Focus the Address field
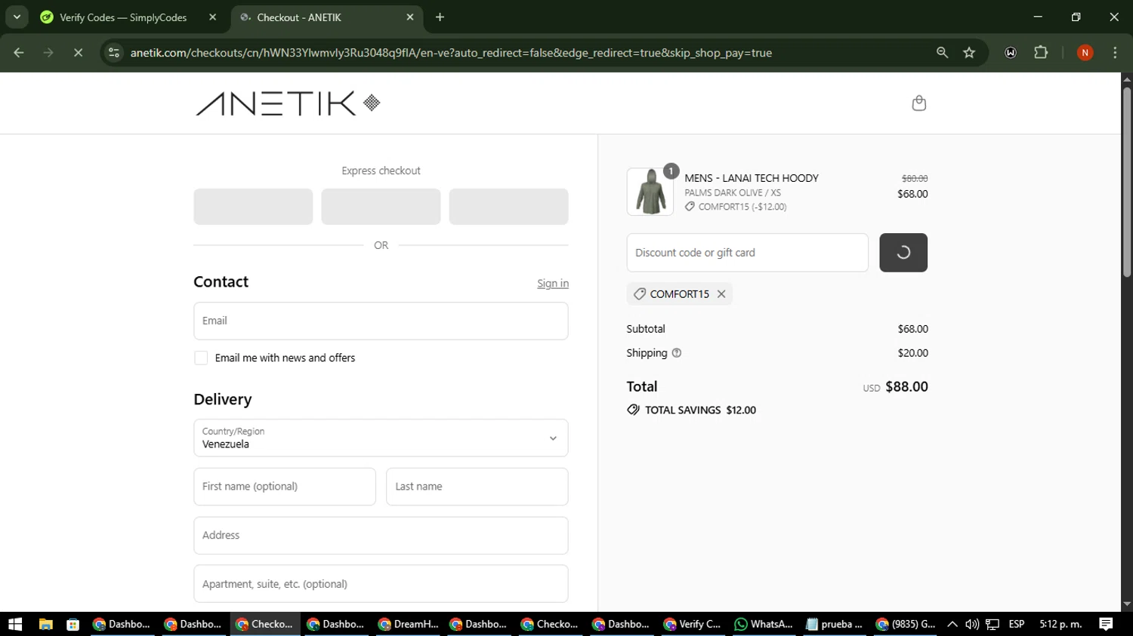 pyautogui.click(x=381, y=536)
